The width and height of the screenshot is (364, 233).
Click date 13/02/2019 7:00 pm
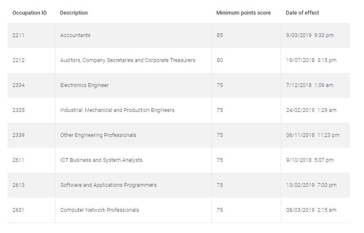pos(311,185)
